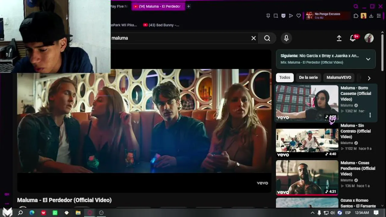The image size is (386, 217).
Task: Open the No Ponga Excusas music player widget
Action: click(328, 16)
